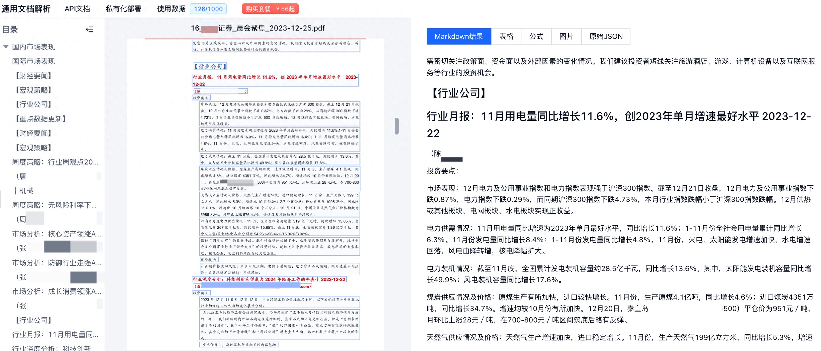Viewport: 821px width, 351px height.
Task: Grab the PDF preview scrollbar thumb
Action: click(x=396, y=126)
